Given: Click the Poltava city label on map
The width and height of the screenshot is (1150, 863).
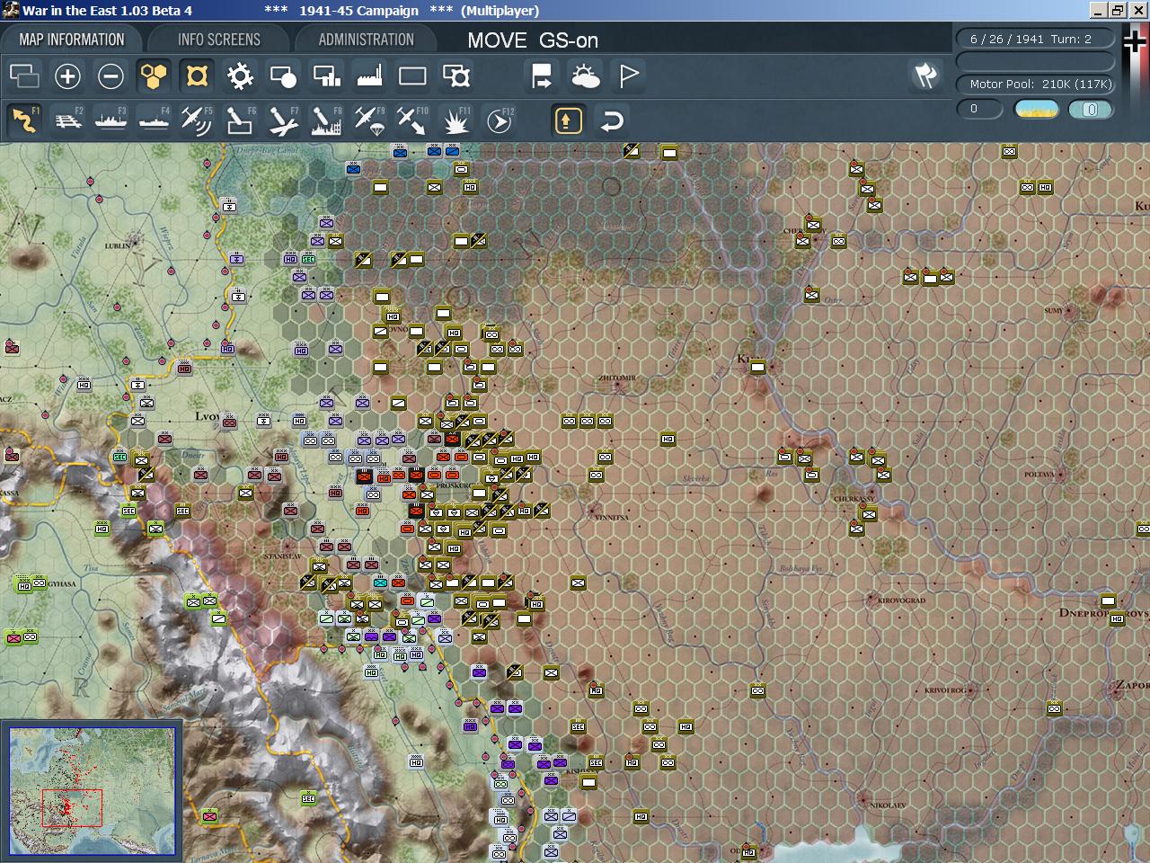Looking at the screenshot, I should 1039,474.
